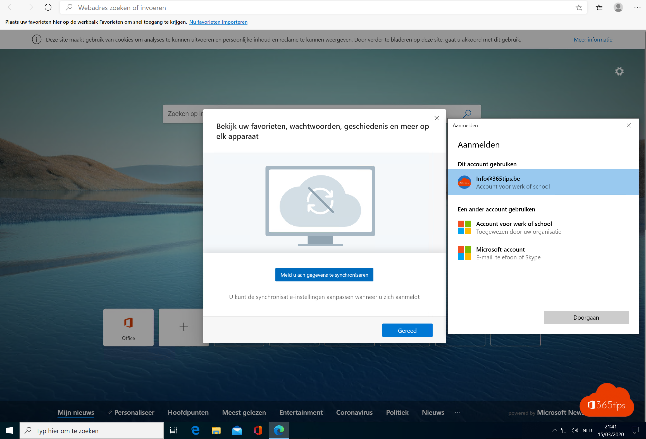This screenshot has height=439, width=646.
Task: Switch to Mijn nieuws tab
Action: [x=76, y=413]
